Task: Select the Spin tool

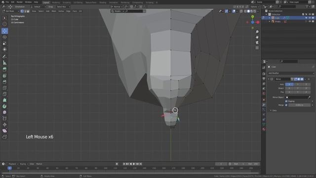Action: 4,106
